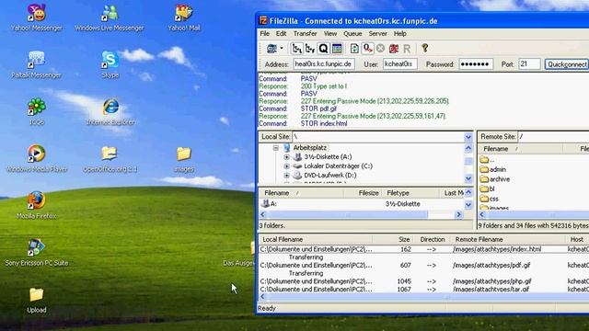The width and height of the screenshot is (589, 331).
Task: Open the Queue menu
Action: [352, 34]
